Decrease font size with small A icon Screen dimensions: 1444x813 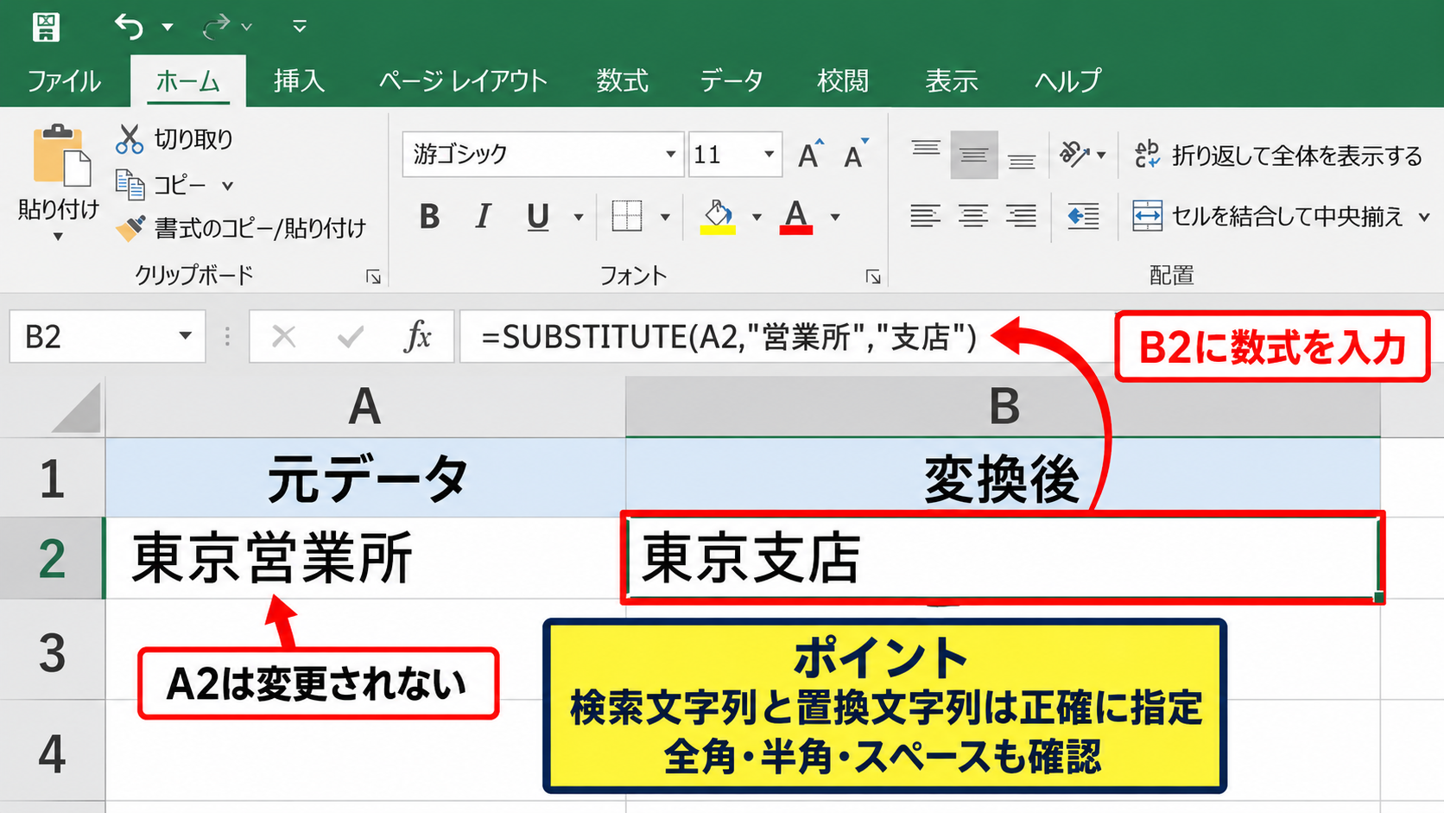click(x=856, y=155)
